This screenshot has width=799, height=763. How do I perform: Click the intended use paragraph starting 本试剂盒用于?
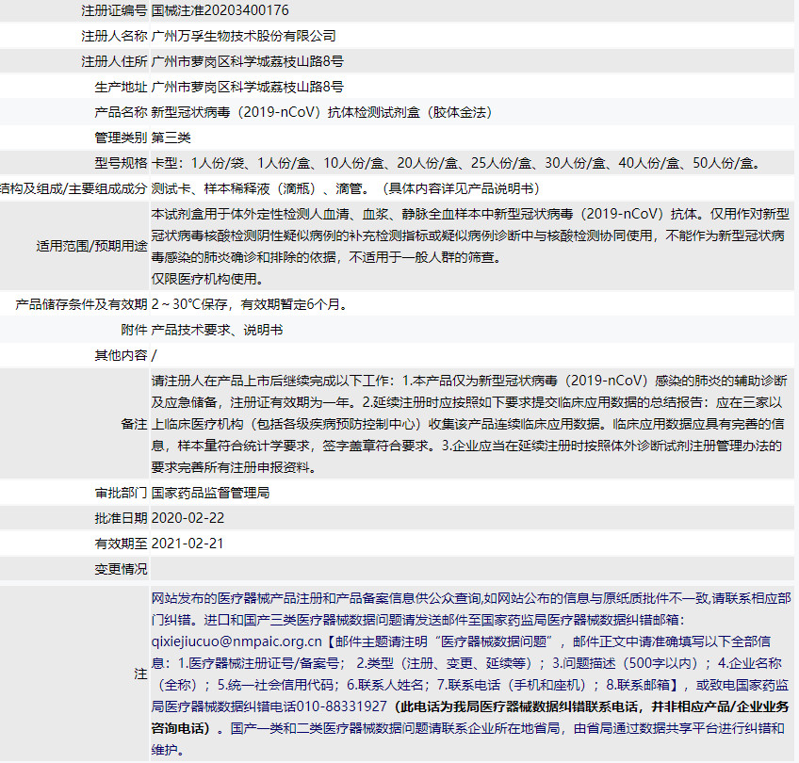(x=470, y=235)
